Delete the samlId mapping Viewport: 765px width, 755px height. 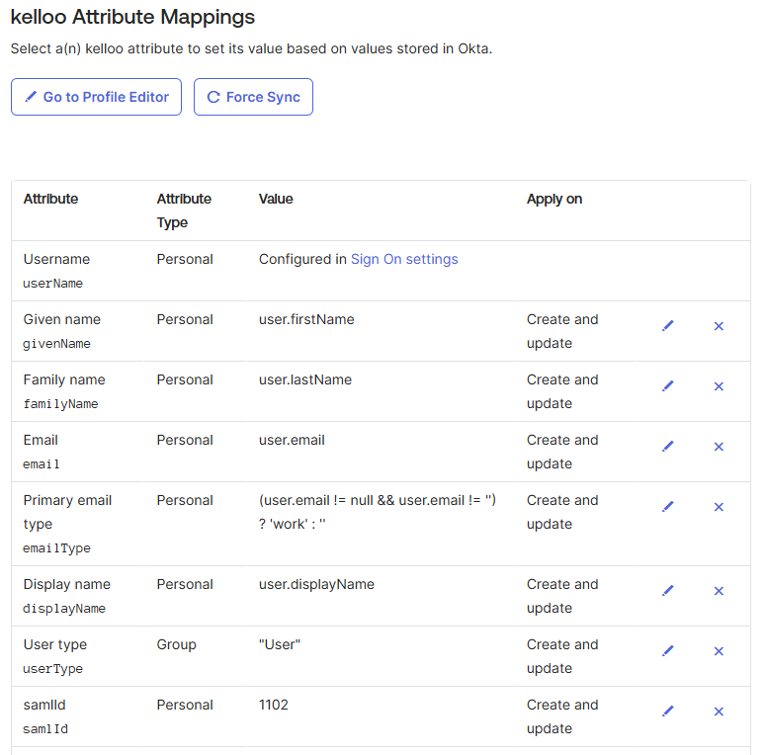coord(719,712)
